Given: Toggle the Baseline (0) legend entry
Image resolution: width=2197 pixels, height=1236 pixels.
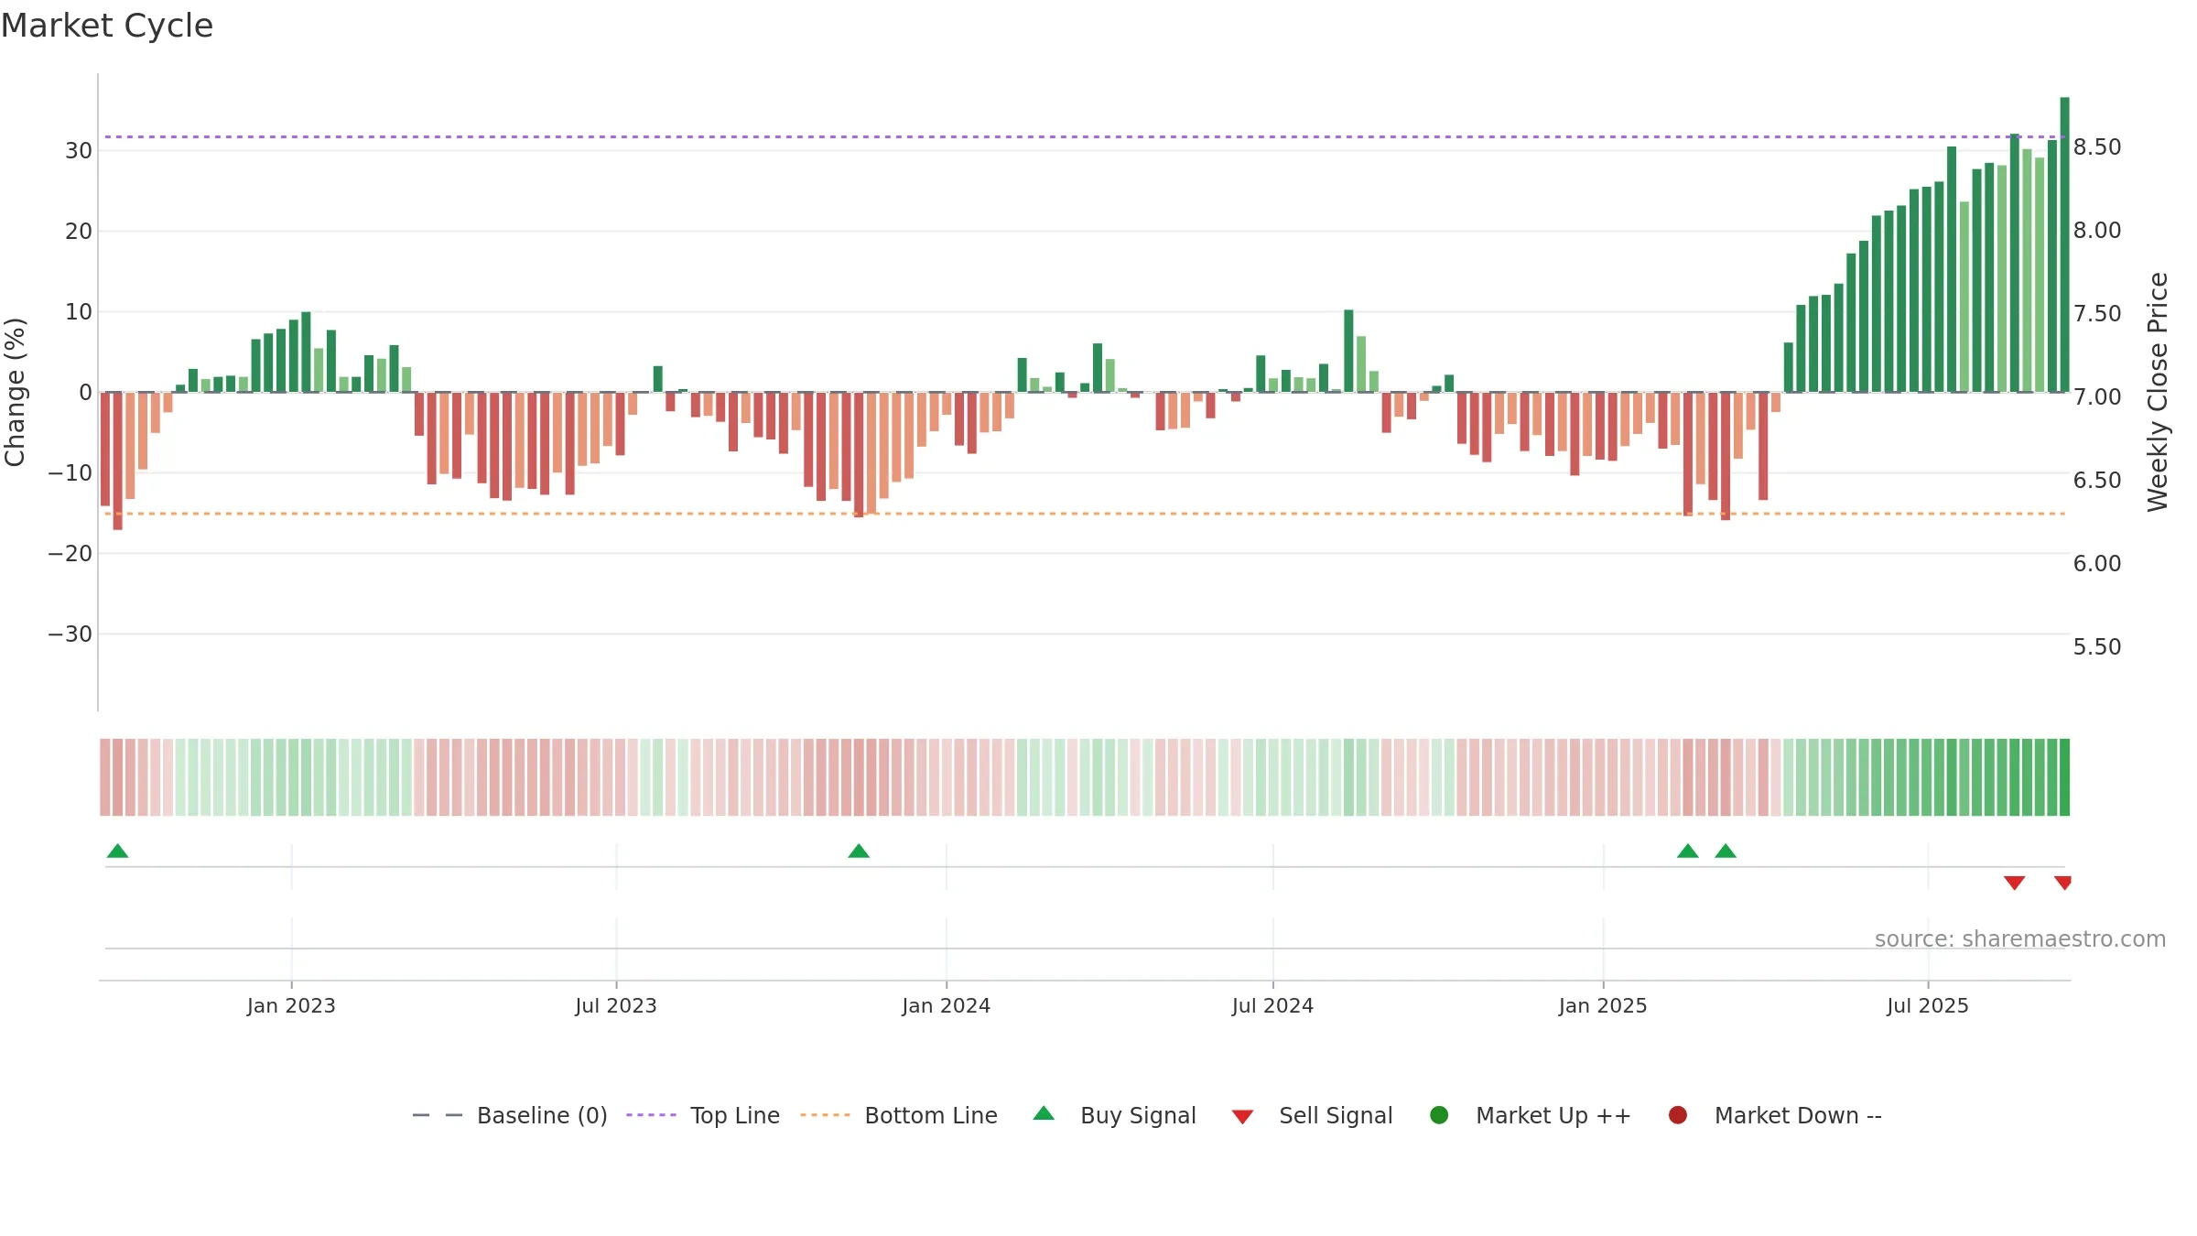Looking at the screenshot, I should [x=510, y=1115].
